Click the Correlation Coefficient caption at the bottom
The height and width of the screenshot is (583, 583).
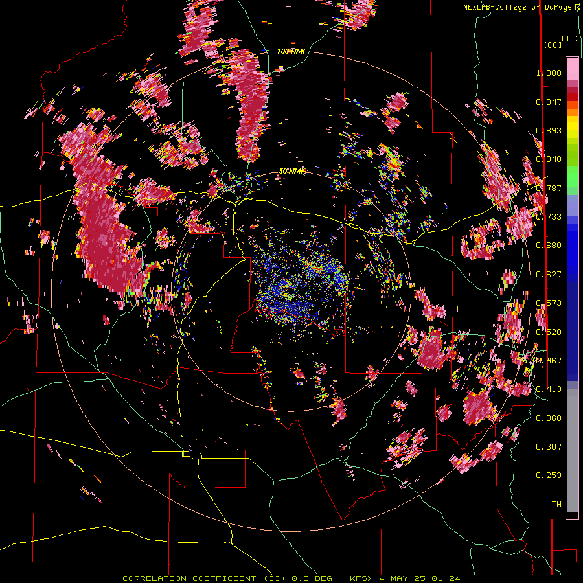291,578
